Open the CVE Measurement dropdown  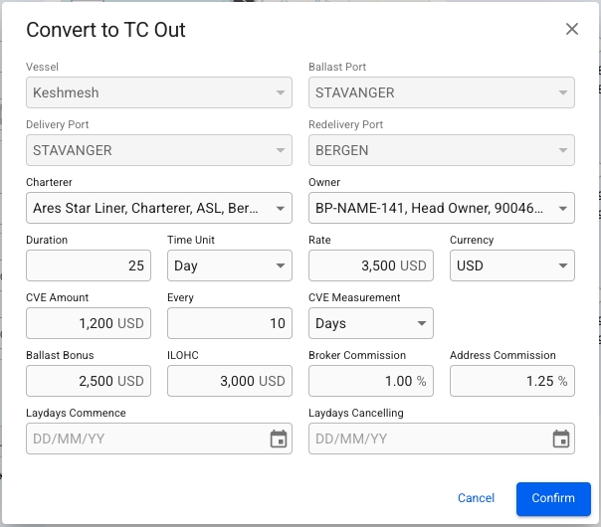[x=370, y=323]
